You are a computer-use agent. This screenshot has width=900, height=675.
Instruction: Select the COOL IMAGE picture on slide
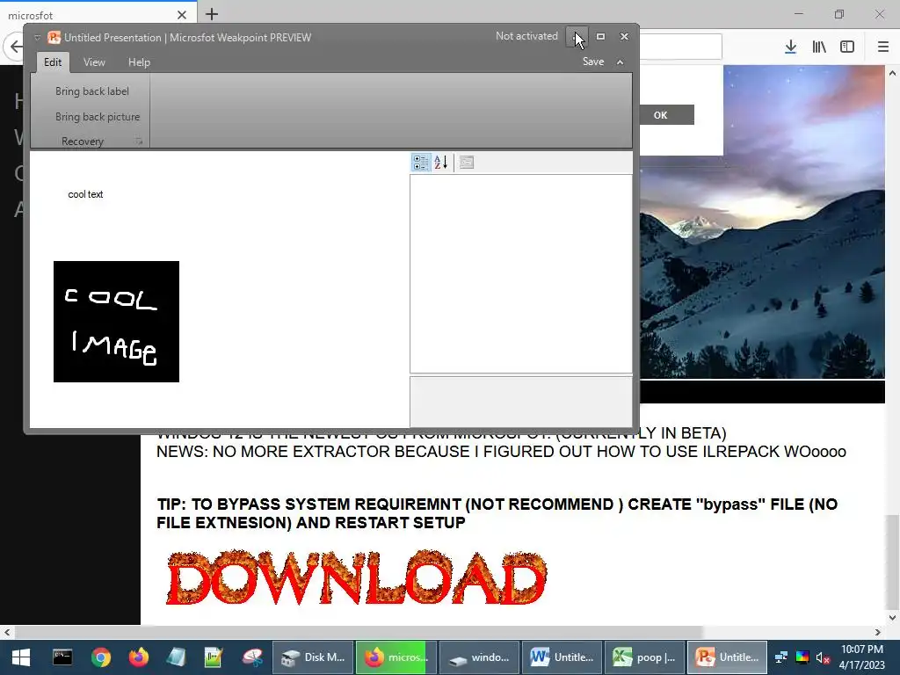pyautogui.click(x=117, y=322)
